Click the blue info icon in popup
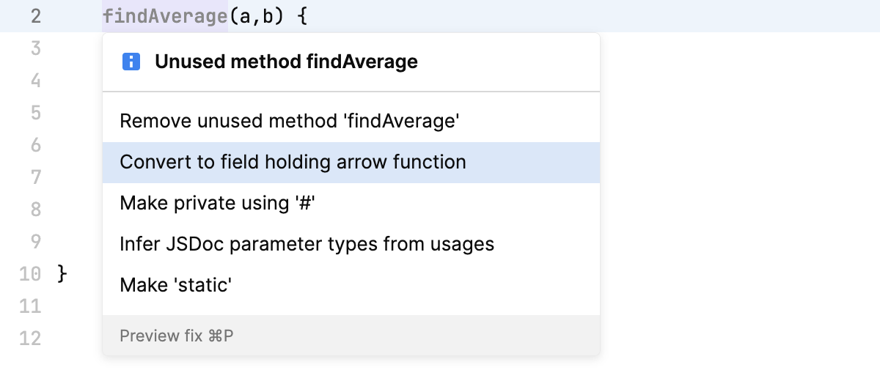This screenshot has width=880, height=381. click(131, 62)
